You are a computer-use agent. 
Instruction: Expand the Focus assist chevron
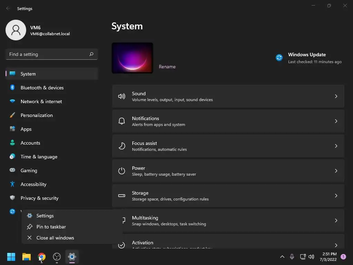coord(336,146)
